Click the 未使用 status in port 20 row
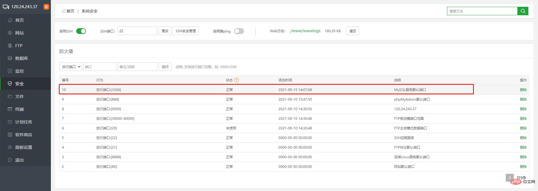Screen dimensions: 538x191 pos(231,128)
